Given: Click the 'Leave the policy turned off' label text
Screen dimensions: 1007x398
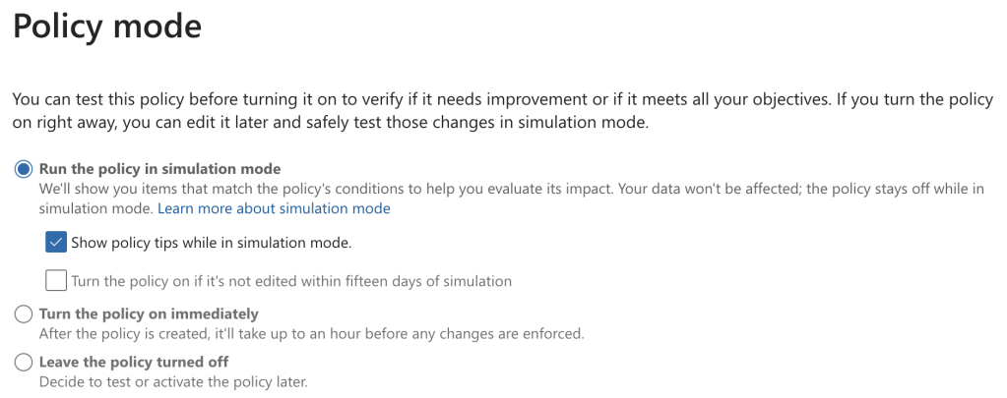Looking at the screenshot, I should click(x=134, y=363).
